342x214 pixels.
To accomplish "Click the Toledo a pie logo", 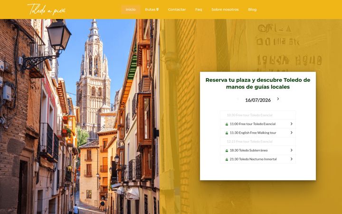I will point(47,10).
